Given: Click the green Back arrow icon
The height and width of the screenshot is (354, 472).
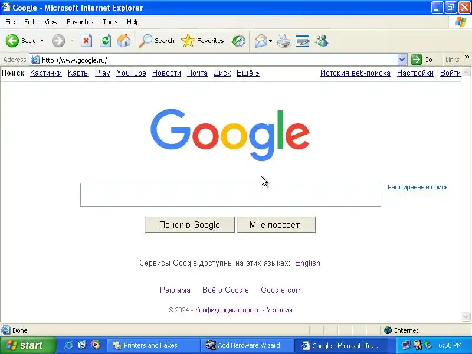Looking at the screenshot, I should [x=12, y=41].
